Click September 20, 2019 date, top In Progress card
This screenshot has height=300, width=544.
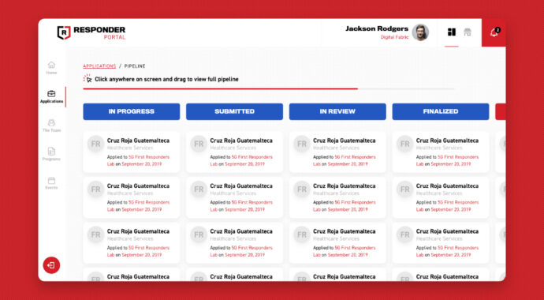click(x=142, y=164)
